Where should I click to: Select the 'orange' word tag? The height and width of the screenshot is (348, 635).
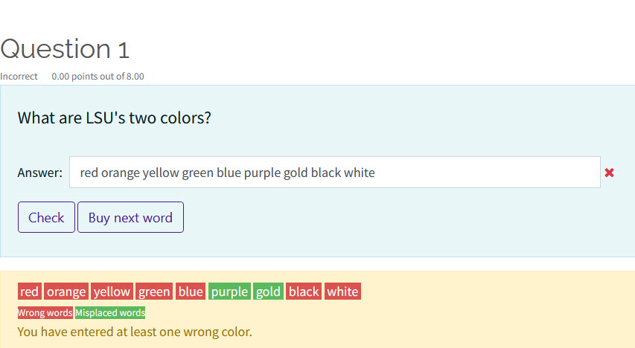coord(66,291)
